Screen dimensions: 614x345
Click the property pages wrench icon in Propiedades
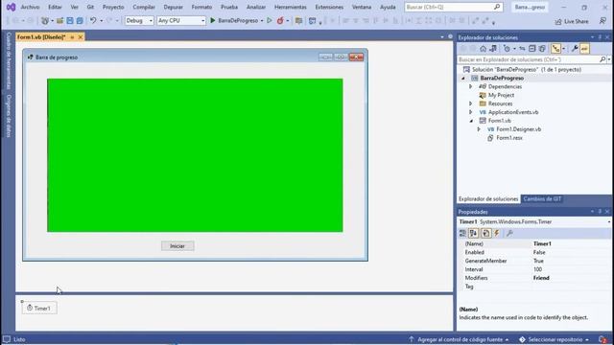[x=509, y=234]
